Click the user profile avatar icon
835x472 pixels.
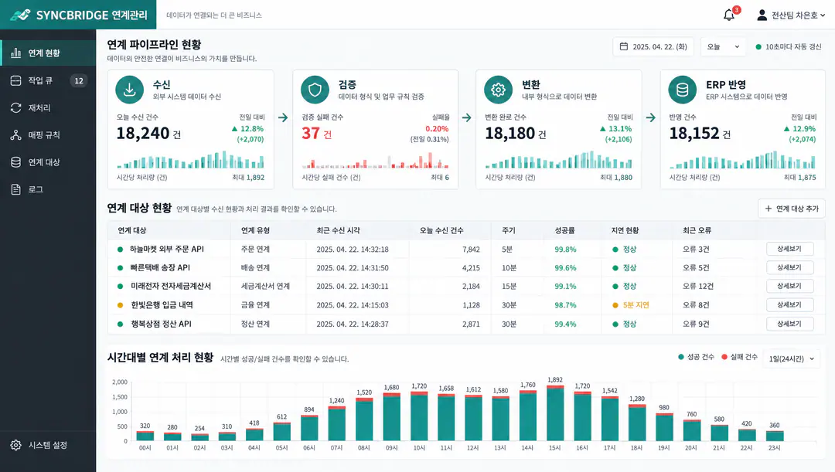(x=762, y=15)
